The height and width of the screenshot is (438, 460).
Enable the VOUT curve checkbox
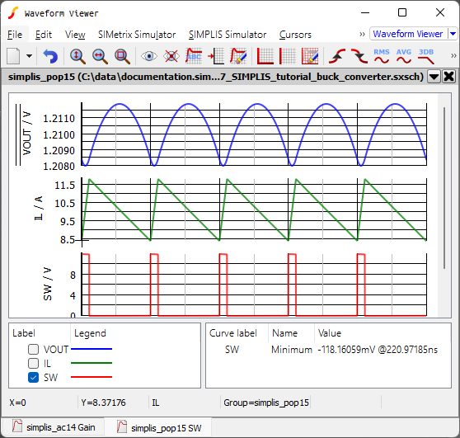[33, 350]
